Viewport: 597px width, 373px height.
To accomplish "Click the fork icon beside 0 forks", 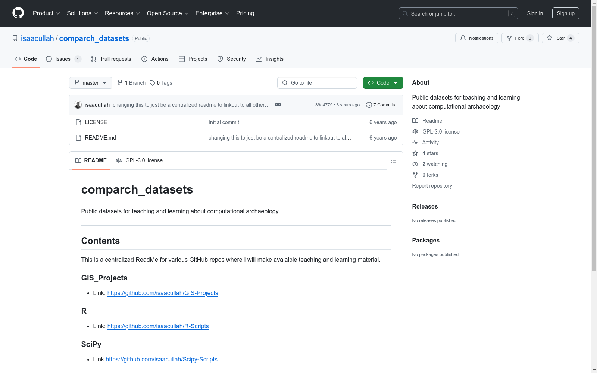I will (x=415, y=175).
